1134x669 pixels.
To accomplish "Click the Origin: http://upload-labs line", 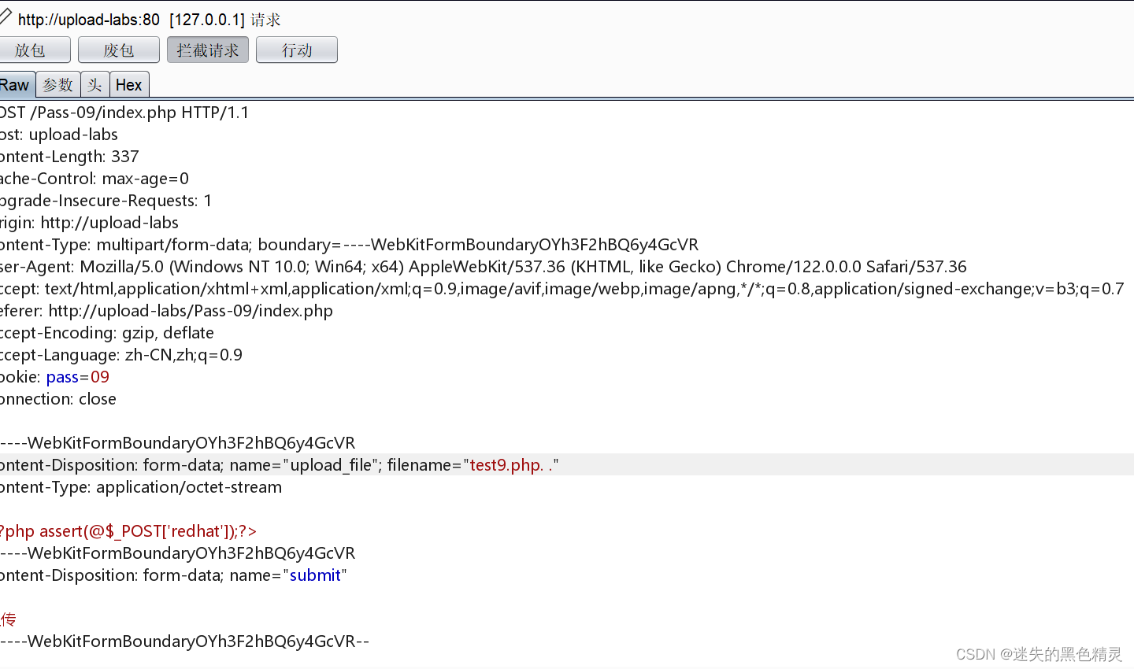I will pyautogui.click(x=89, y=223).
